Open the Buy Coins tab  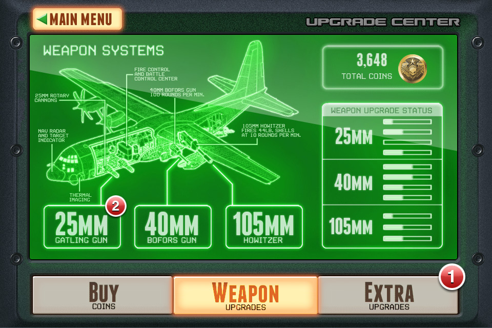coord(102,295)
